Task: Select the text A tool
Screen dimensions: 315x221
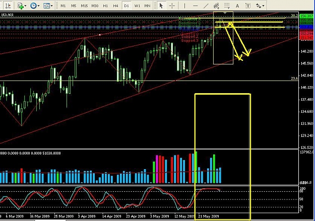Action: pyautogui.click(x=237, y=6)
